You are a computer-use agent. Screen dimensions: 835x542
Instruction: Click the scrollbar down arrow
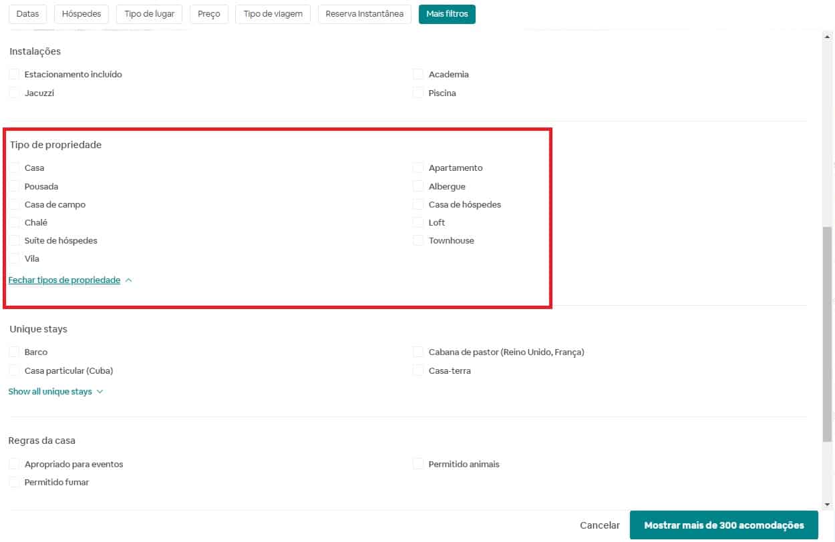(828, 505)
